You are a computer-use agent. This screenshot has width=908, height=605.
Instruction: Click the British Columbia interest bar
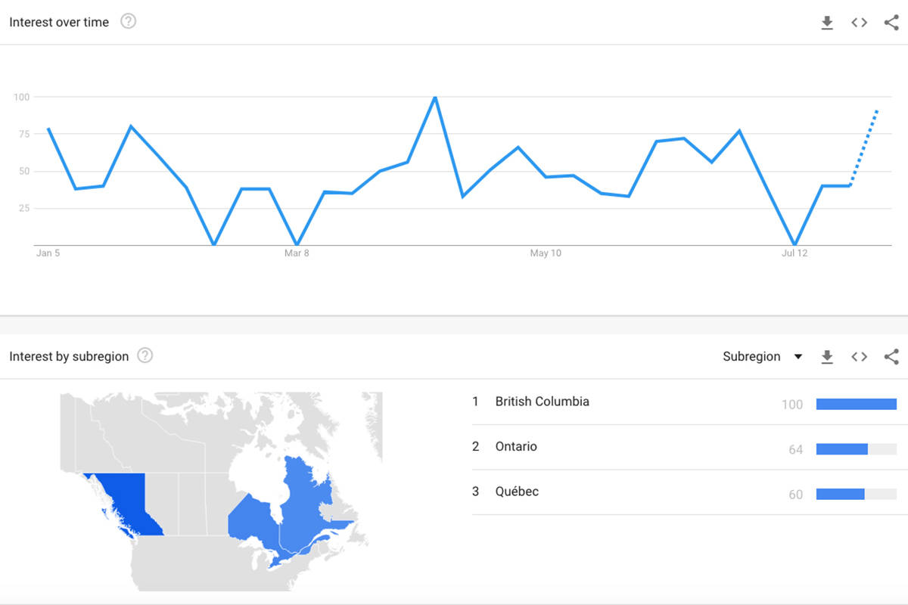coord(857,404)
